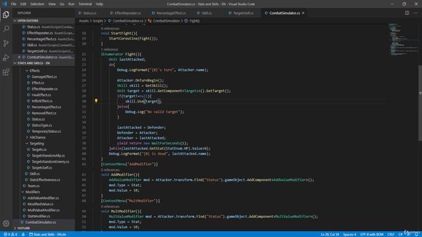
Task: Open the Run menu
Action: click(71, 4)
